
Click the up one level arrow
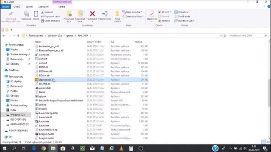[x=18, y=35]
